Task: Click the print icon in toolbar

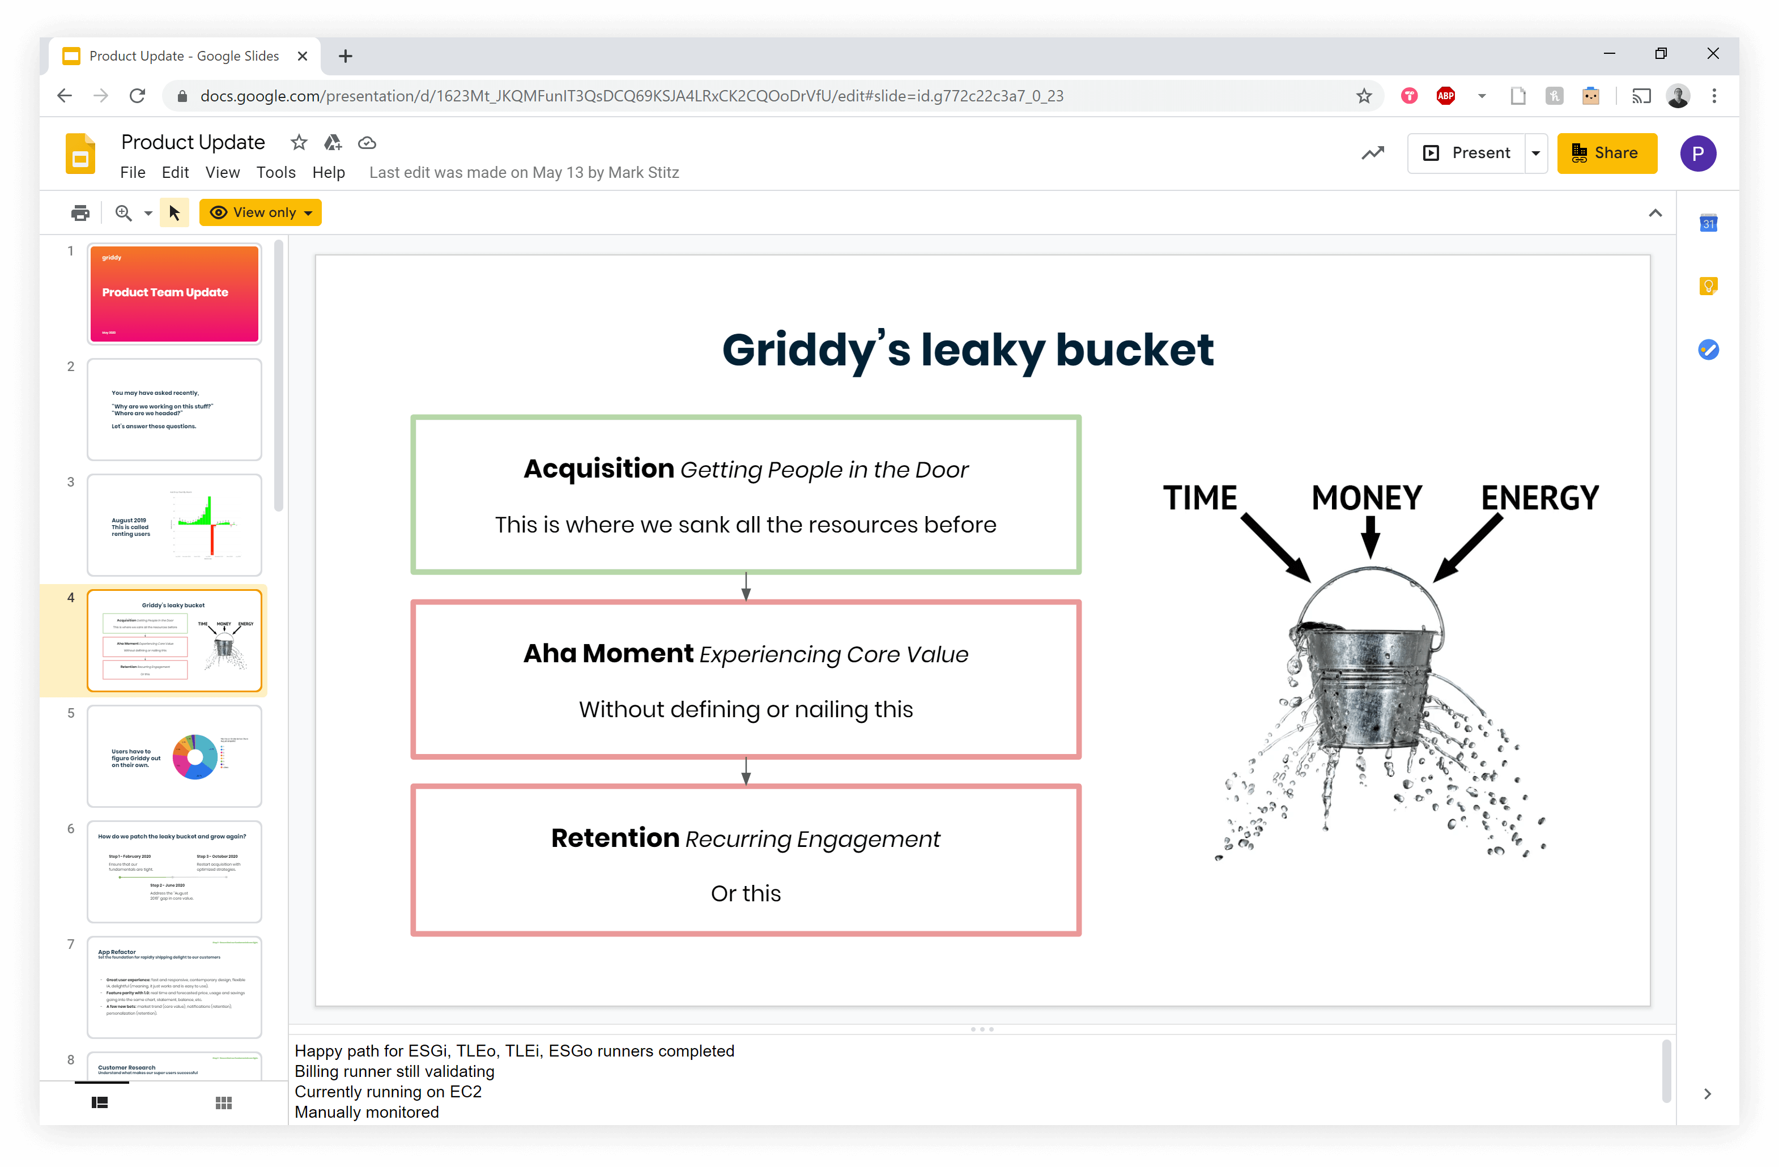Action: 80,213
